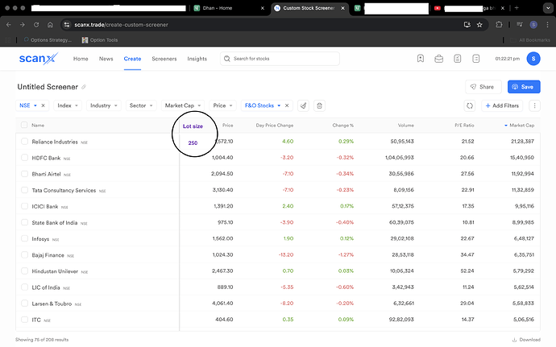Toggle the select-all checkbox in table header
Image resolution: width=556 pixels, height=347 pixels.
(24, 125)
